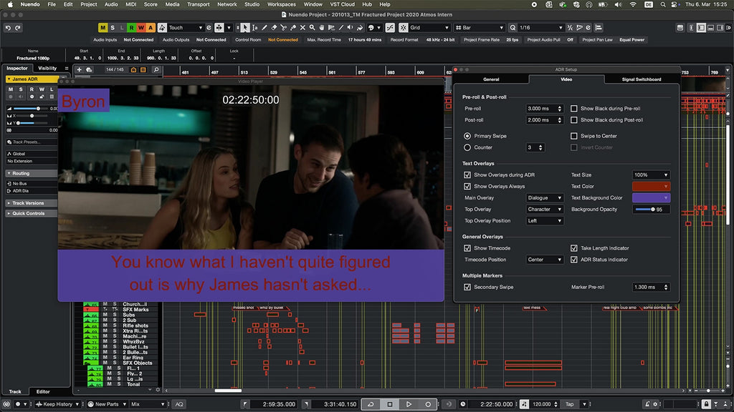Expand the Track Versions inspector section
734x412 pixels.
point(31,203)
